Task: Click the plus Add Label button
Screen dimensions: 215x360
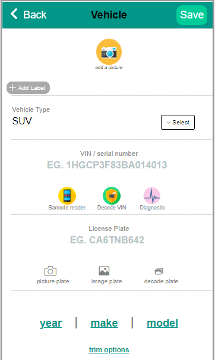Action: [x=28, y=87]
